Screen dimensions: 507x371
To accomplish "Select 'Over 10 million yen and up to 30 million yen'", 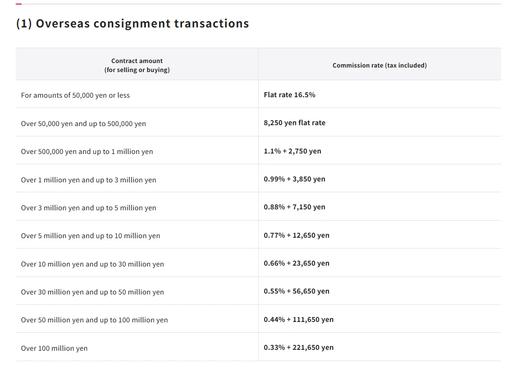I will [x=92, y=264].
